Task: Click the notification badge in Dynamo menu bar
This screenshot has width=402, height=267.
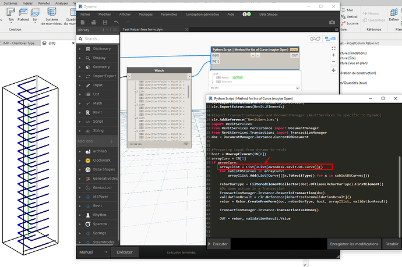Action: click(x=246, y=15)
